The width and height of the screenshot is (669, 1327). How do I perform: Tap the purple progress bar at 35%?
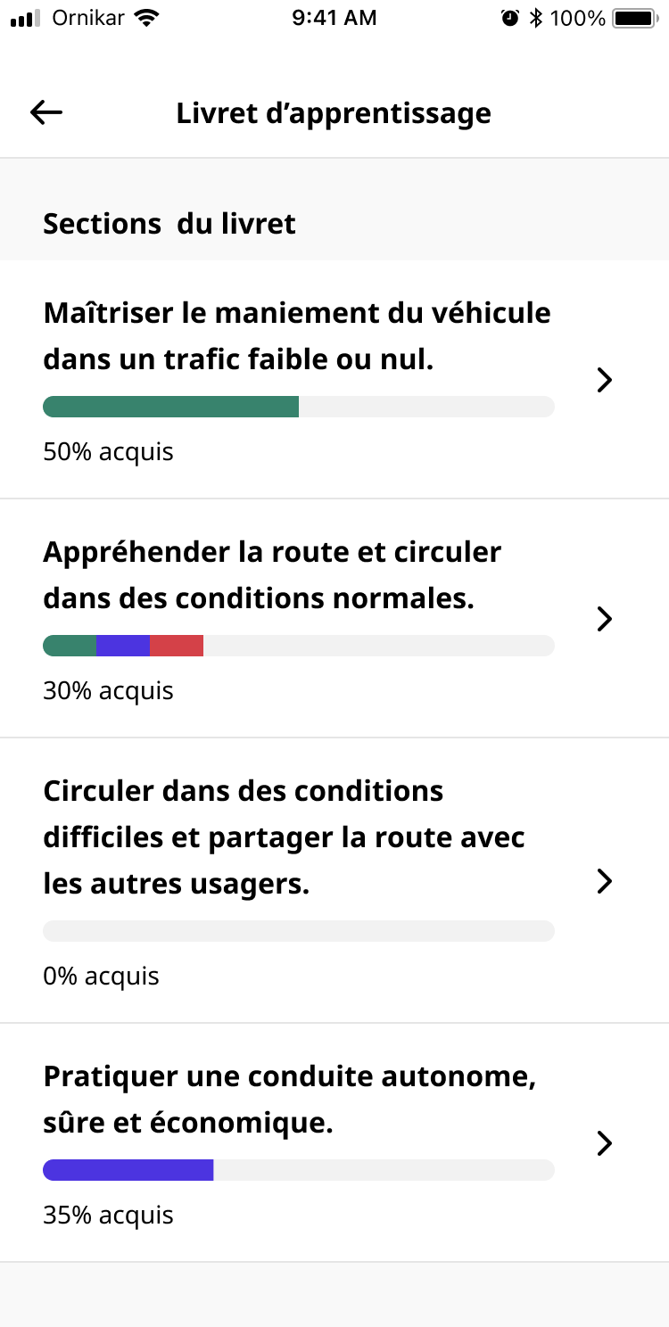point(298,1169)
